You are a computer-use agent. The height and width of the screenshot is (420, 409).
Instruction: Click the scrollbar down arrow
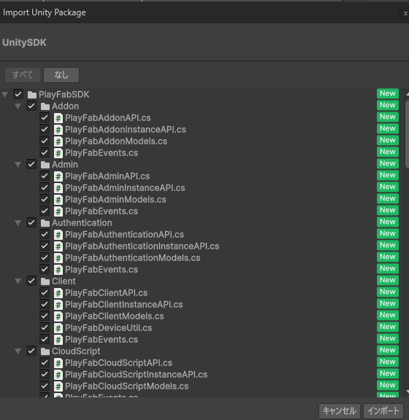(408, 392)
